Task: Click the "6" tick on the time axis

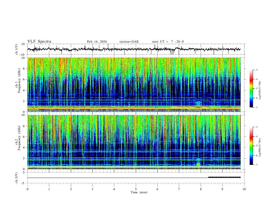Action: pyautogui.click(x=157, y=189)
